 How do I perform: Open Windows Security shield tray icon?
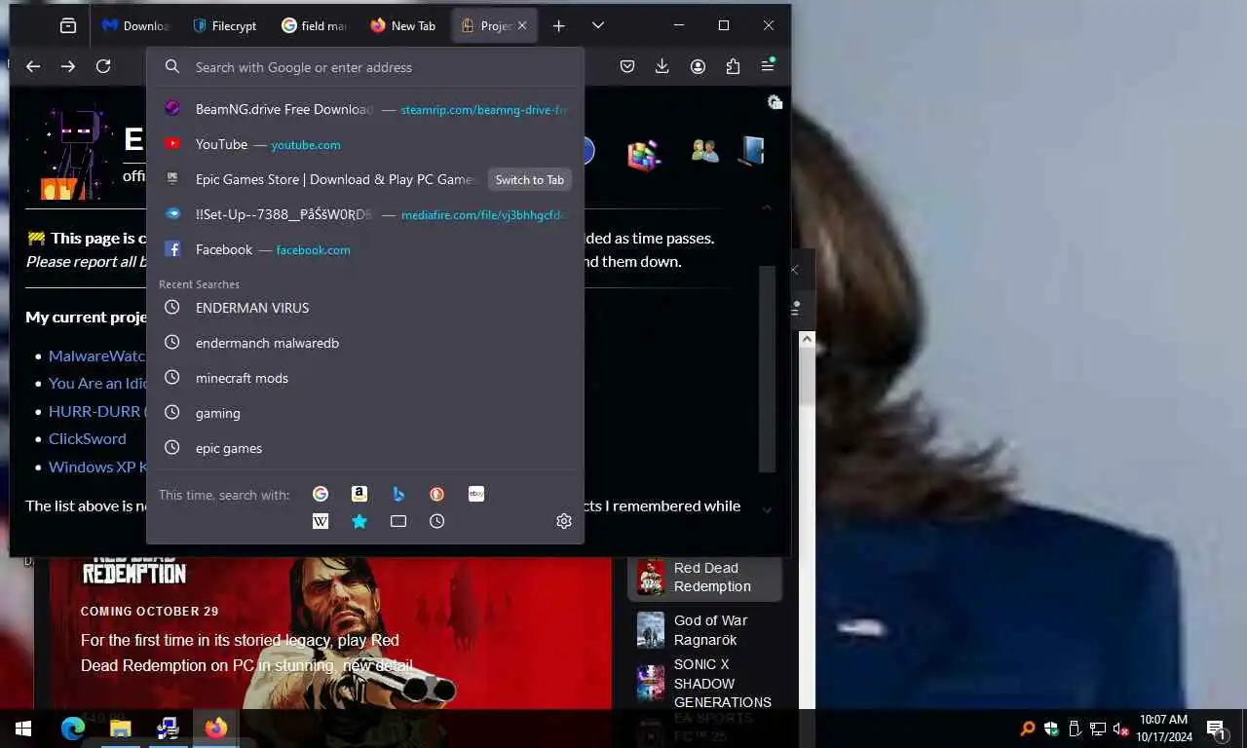[1051, 729]
